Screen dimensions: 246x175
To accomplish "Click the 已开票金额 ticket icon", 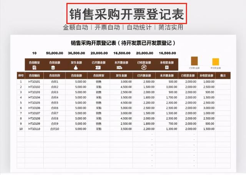I will tap(98, 68).
